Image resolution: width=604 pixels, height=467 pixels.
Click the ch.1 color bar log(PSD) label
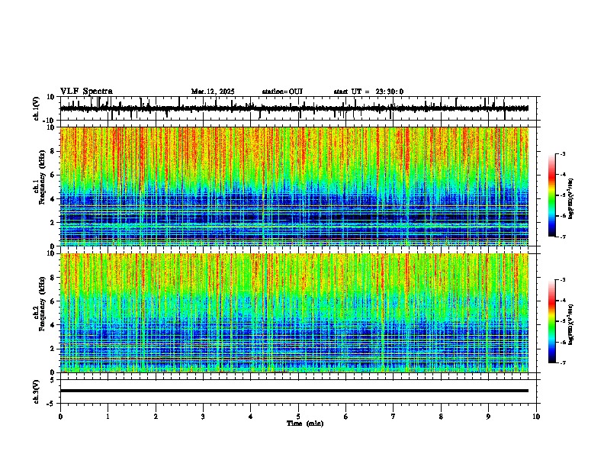pyautogui.click(x=570, y=199)
